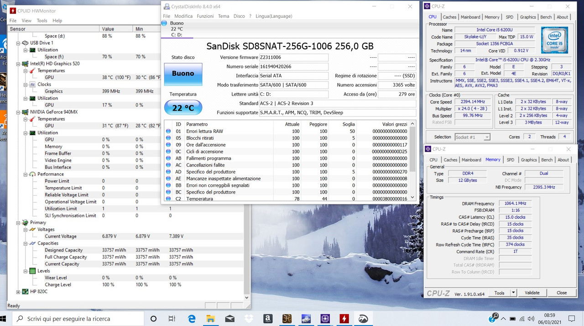Open Task View from the taskbar
Viewport: 584px width, 326px height.
pyautogui.click(x=172, y=318)
